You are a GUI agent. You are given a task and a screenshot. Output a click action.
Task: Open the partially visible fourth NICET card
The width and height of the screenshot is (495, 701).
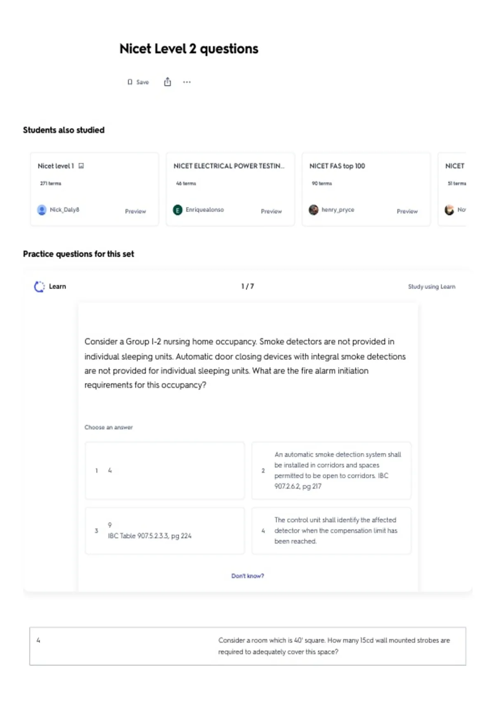pyautogui.click(x=452, y=189)
